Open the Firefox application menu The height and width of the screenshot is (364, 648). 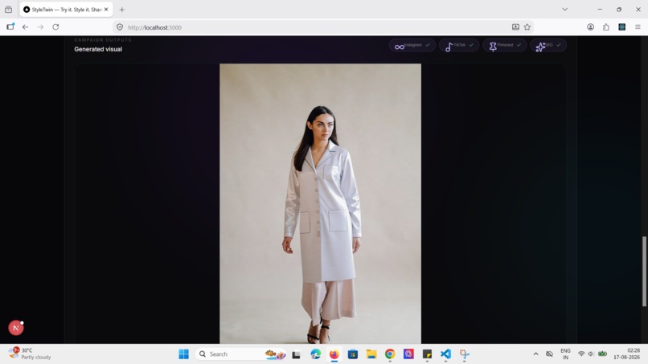638,27
